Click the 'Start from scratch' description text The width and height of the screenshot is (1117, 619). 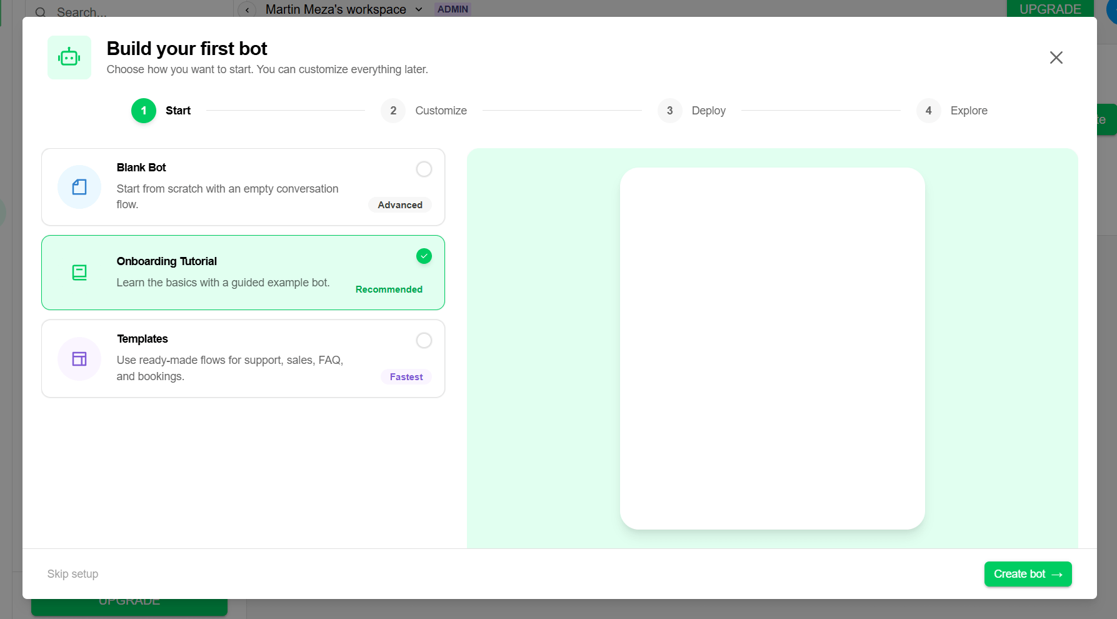[x=228, y=196]
